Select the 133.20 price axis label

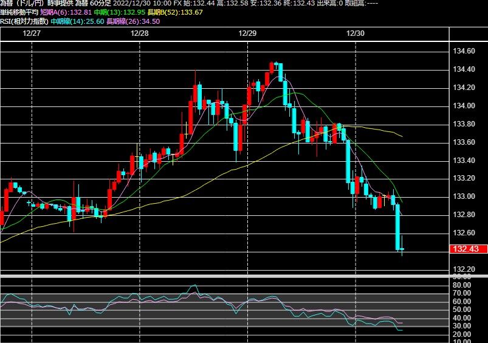coord(464,178)
